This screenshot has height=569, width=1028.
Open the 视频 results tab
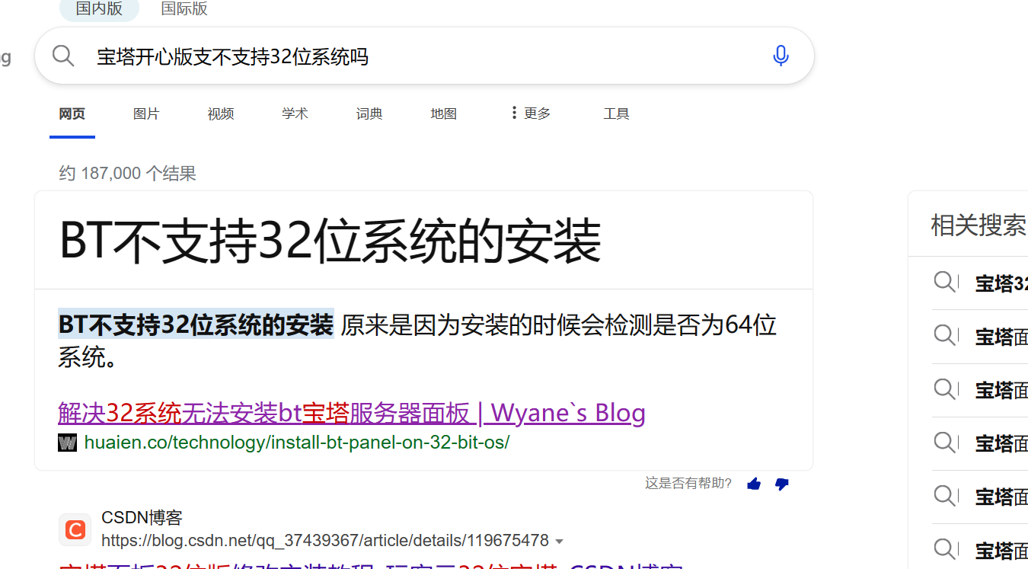tap(221, 114)
